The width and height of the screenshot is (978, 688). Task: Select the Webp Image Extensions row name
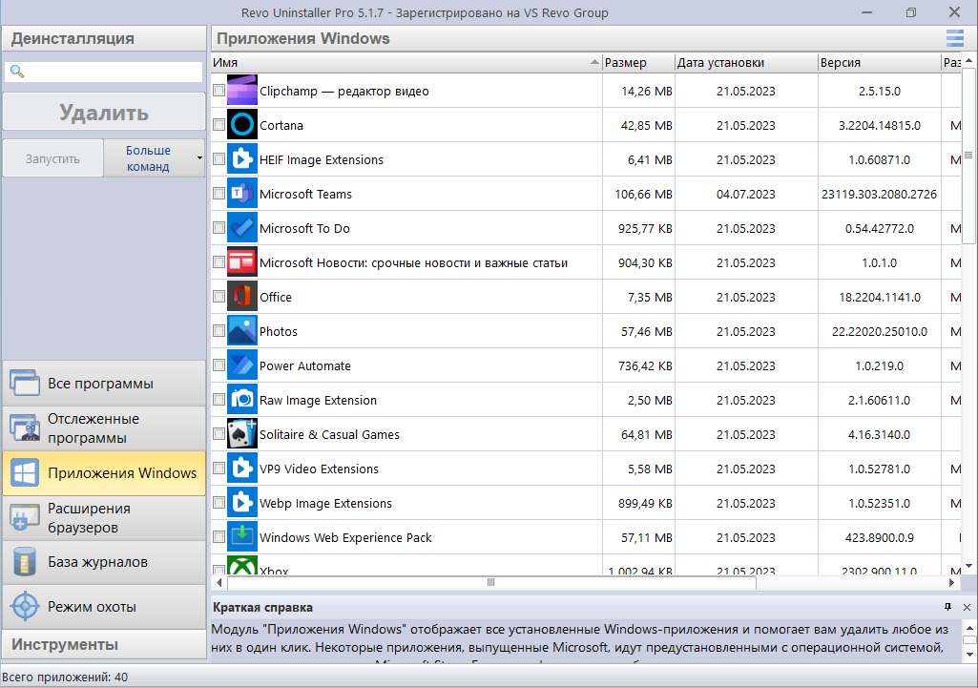[325, 504]
